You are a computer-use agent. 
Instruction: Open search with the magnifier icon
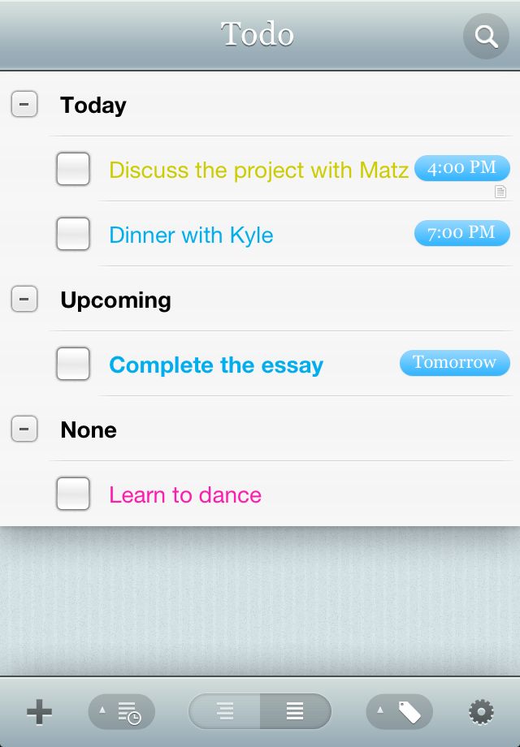click(486, 37)
